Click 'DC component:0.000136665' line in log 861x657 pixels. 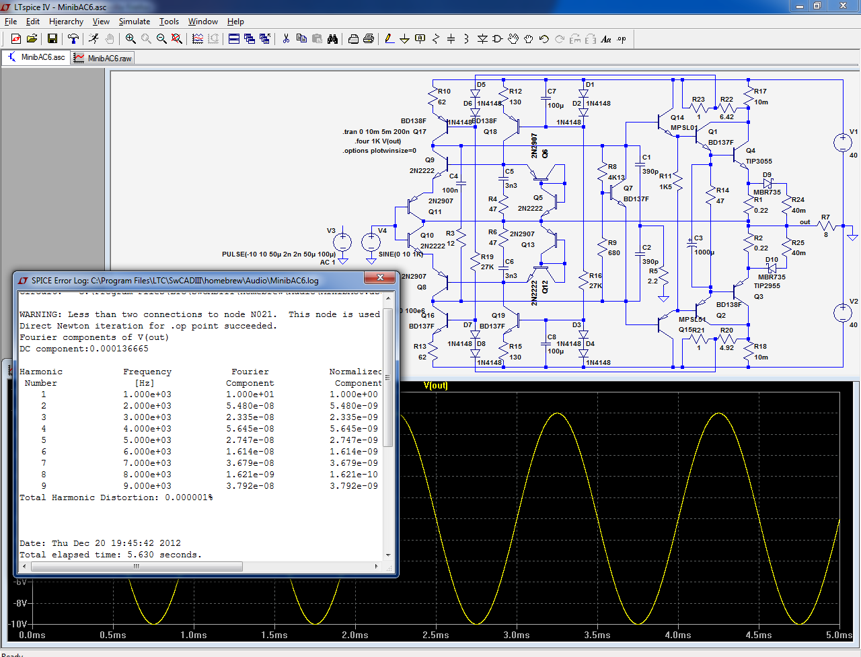pos(84,349)
